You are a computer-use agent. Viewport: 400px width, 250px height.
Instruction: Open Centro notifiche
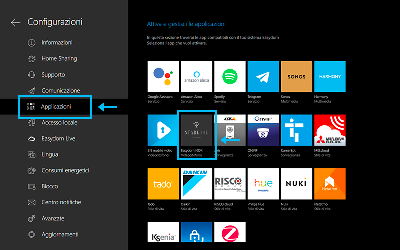click(61, 202)
